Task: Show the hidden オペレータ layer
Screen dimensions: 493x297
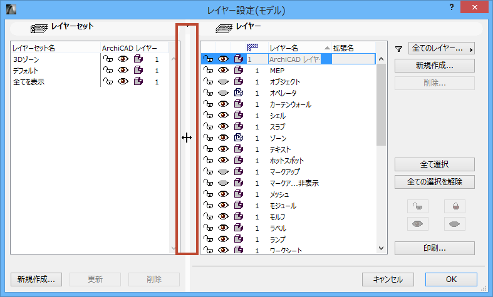Action: pos(223,93)
